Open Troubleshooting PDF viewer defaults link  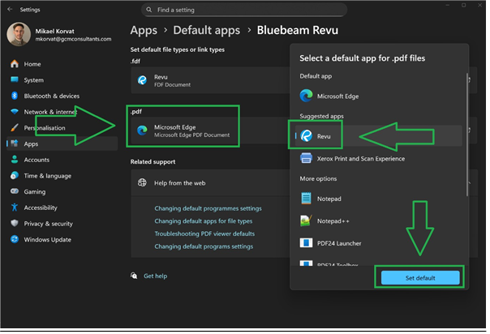[204, 233]
